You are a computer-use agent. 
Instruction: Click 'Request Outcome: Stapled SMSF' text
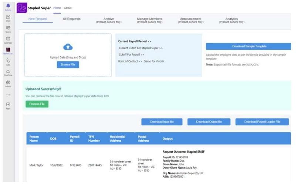pos(183,152)
